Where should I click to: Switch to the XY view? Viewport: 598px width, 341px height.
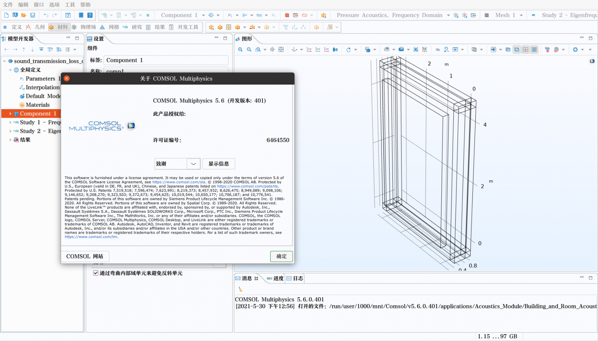[x=309, y=49]
